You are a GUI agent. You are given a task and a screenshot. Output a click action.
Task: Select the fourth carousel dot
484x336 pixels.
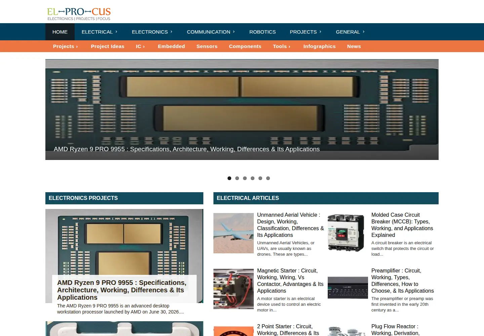[x=252, y=178]
